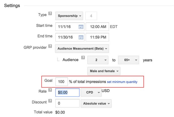Click the help icon next to Type
This screenshot has width=174, height=117.
point(50,14)
